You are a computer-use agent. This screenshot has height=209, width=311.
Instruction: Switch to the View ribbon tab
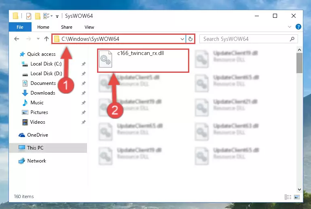[x=89, y=27]
